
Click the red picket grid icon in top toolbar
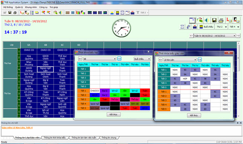tap(67, 13)
